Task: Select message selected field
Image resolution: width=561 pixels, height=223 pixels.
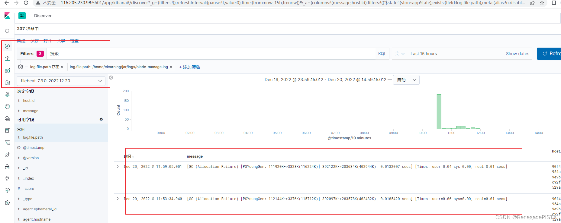Action: tap(31, 111)
